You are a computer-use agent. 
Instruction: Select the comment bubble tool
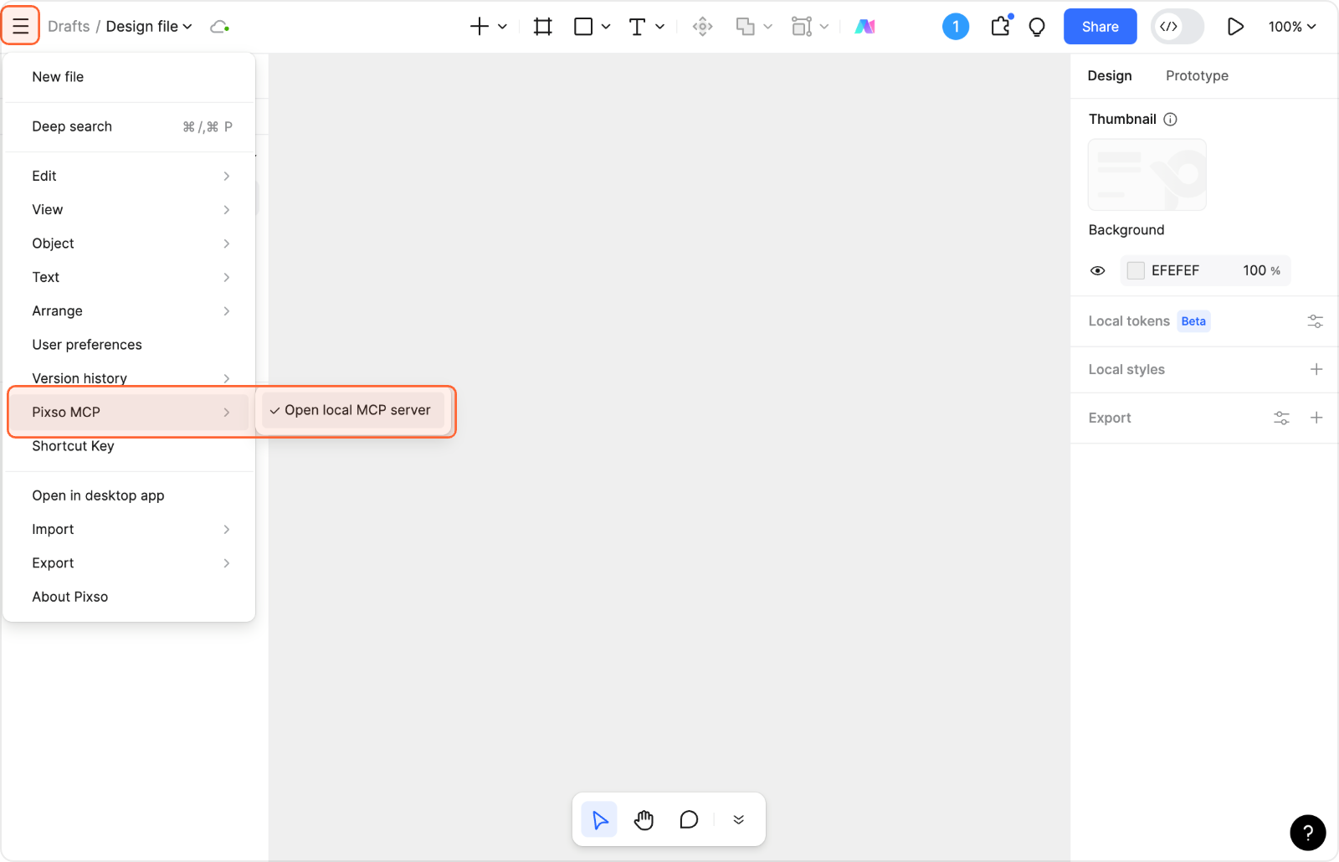pyautogui.click(x=689, y=820)
